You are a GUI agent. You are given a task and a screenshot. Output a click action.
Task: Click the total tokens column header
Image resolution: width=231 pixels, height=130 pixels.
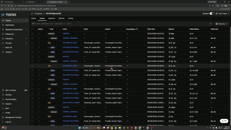coord(194,29)
